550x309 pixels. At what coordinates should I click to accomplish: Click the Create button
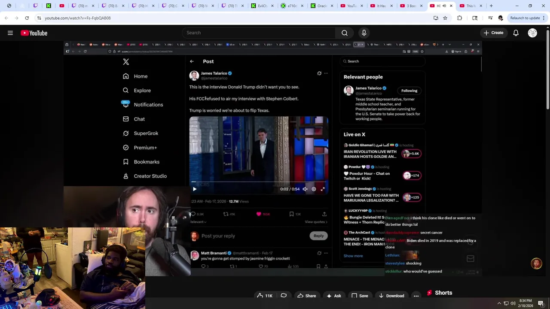pyautogui.click(x=493, y=33)
